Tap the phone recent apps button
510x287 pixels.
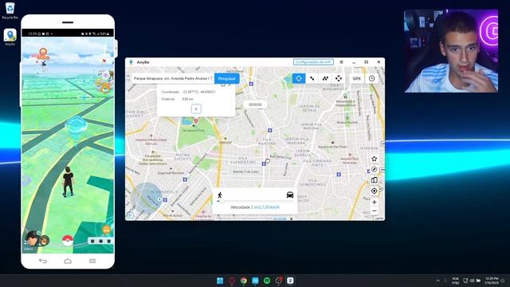point(92,261)
